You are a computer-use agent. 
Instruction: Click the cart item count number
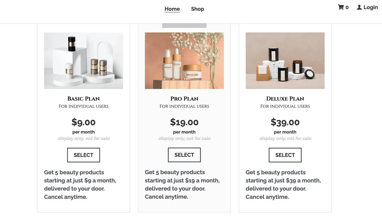pyautogui.click(x=347, y=7)
